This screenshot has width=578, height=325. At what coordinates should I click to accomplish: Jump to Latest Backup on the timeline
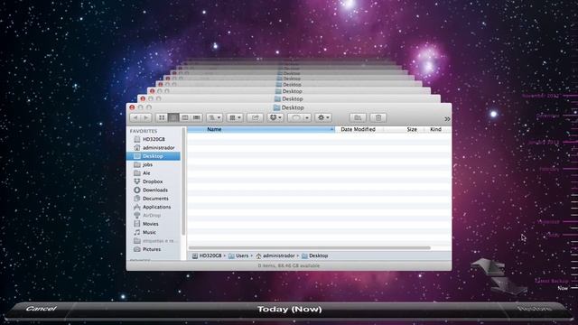pyautogui.click(x=552, y=281)
